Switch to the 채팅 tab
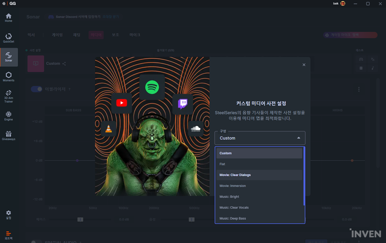The image size is (386, 243). (x=76, y=35)
